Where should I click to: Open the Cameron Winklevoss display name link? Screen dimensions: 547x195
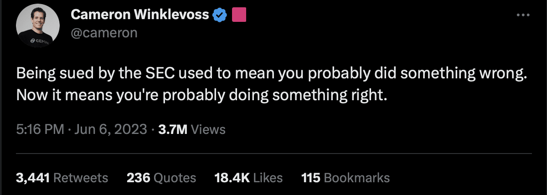(x=139, y=15)
